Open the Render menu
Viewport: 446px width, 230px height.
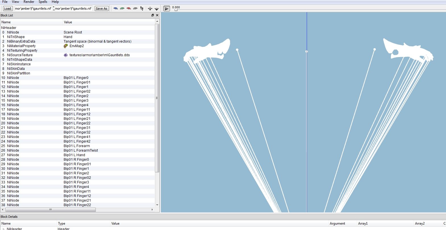tap(29, 2)
